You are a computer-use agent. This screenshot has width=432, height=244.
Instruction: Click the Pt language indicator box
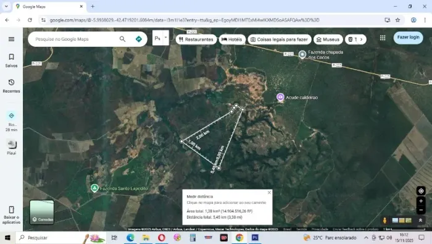[x=157, y=38]
